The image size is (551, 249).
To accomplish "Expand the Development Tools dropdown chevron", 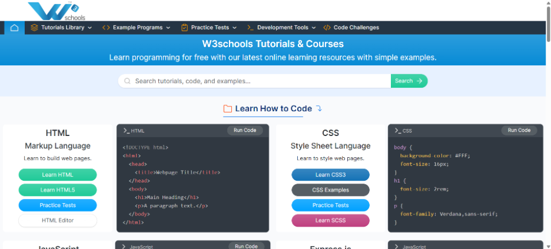I will (x=314, y=28).
